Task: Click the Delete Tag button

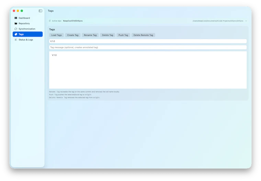Action: tap(107, 35)
